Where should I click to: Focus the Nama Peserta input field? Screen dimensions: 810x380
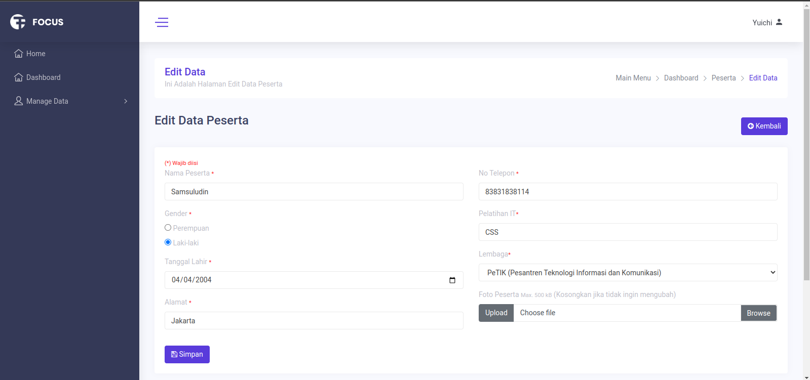314,192
